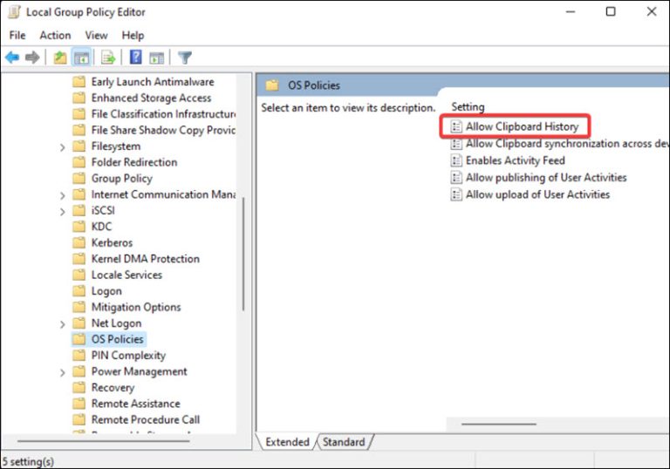This screenshot has height=469, width=670.
Task: Click the OS Policies folder icon in tree
Action: coord(79,339)
